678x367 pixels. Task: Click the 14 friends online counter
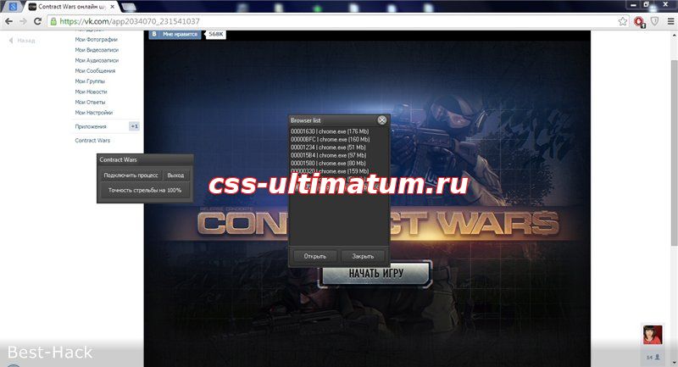[x=653, y=357]
